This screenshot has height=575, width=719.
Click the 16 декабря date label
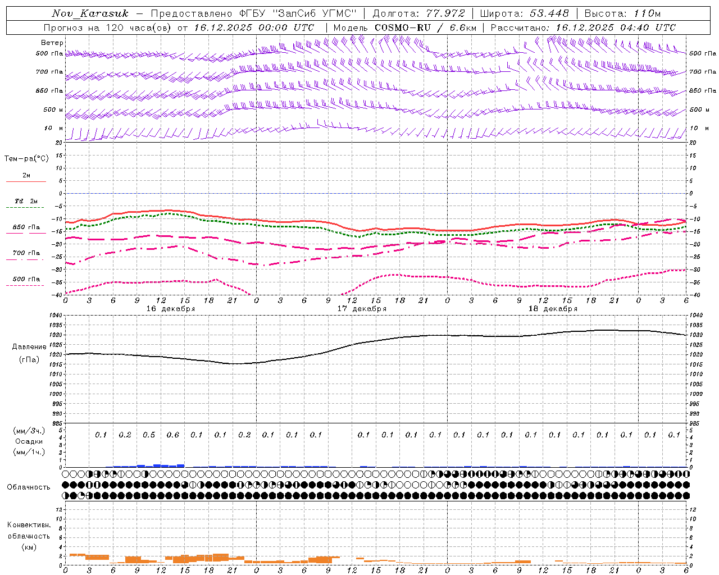pyautogui.click(x=171, y=309)
